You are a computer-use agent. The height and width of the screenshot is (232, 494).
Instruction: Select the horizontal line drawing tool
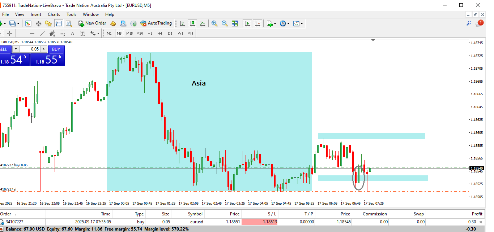(32, 34)
